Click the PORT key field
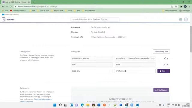The height and width of the screenshot is (108, 192). pos(92,65)
